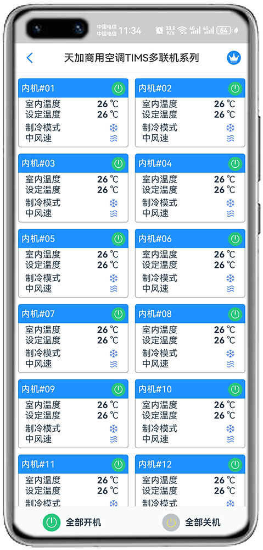
Task: Toggle power for indoor unit #12
Action: pos(236,464)
